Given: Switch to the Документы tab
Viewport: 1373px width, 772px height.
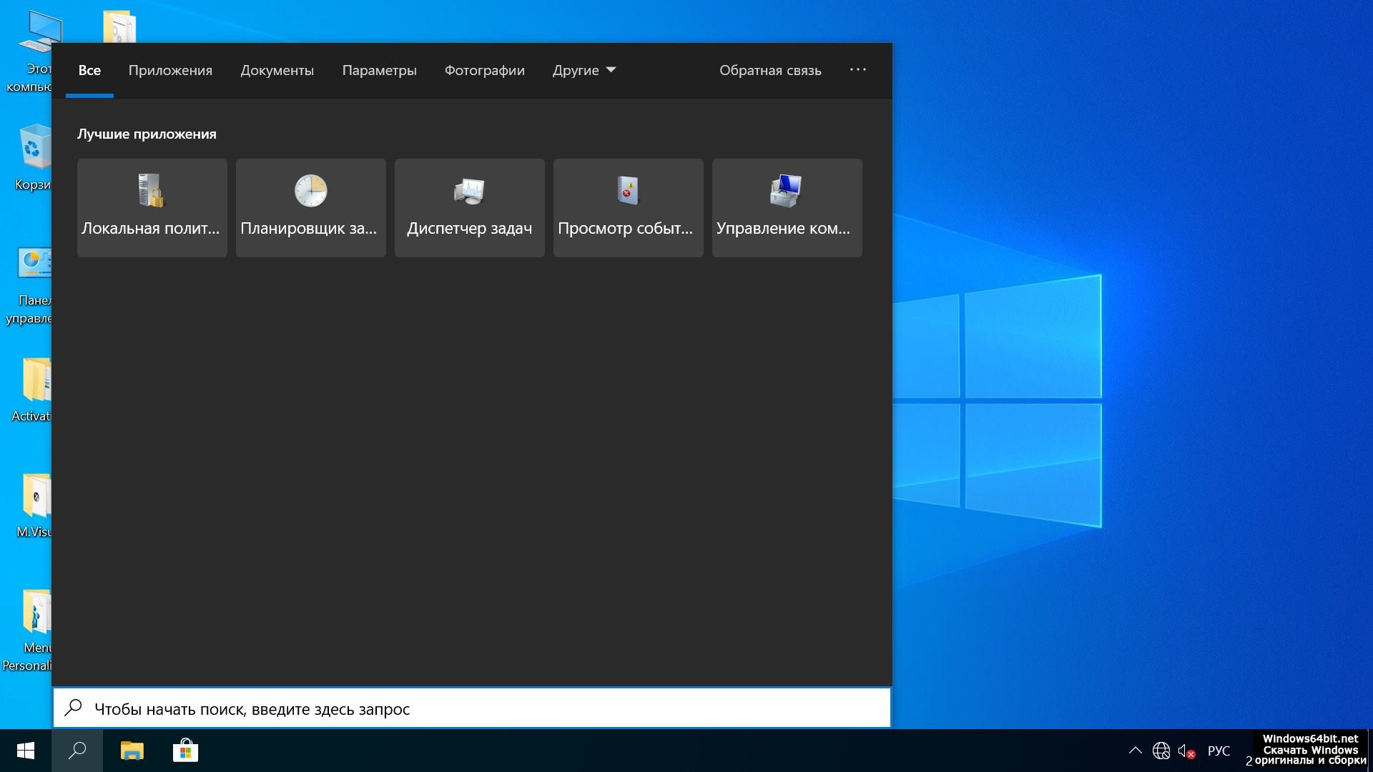Looking at the screenshot, I should coord(277,70).
